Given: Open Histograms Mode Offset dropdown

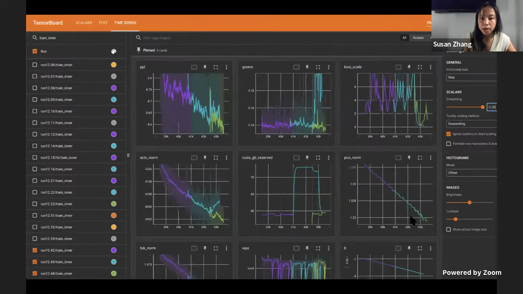Looking at the screenshot, I should pyautogui.click(x=472, y=173).
